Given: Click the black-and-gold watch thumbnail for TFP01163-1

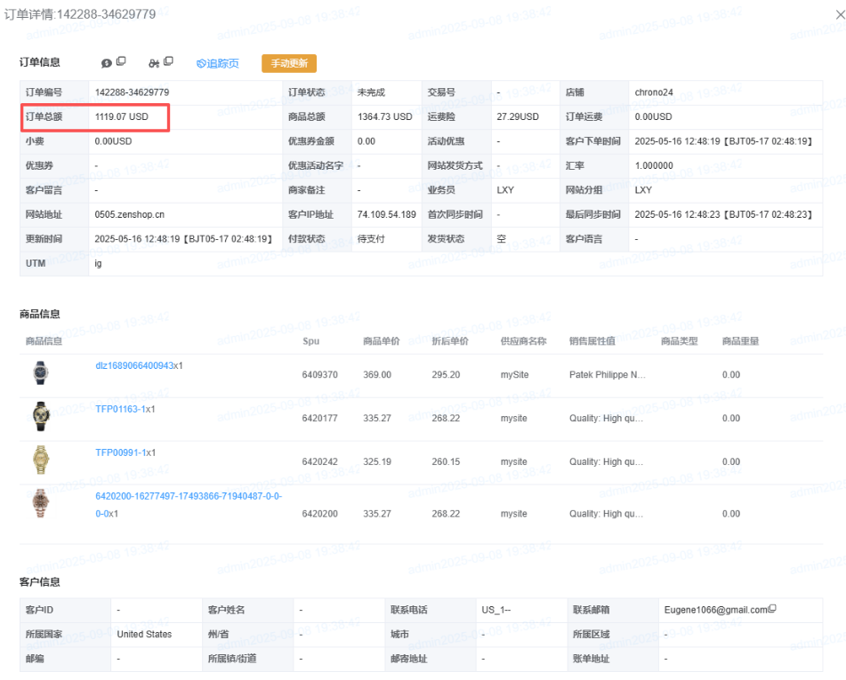Looking at the screenshot, I should coord(41,416).
